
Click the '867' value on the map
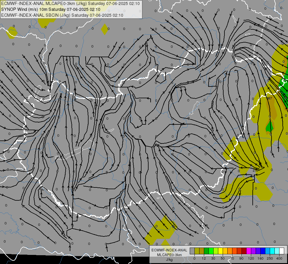269,98
